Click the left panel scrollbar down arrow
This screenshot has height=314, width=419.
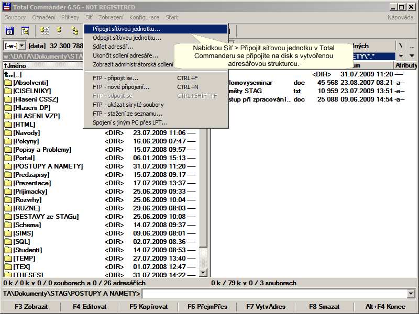(203, 272)
